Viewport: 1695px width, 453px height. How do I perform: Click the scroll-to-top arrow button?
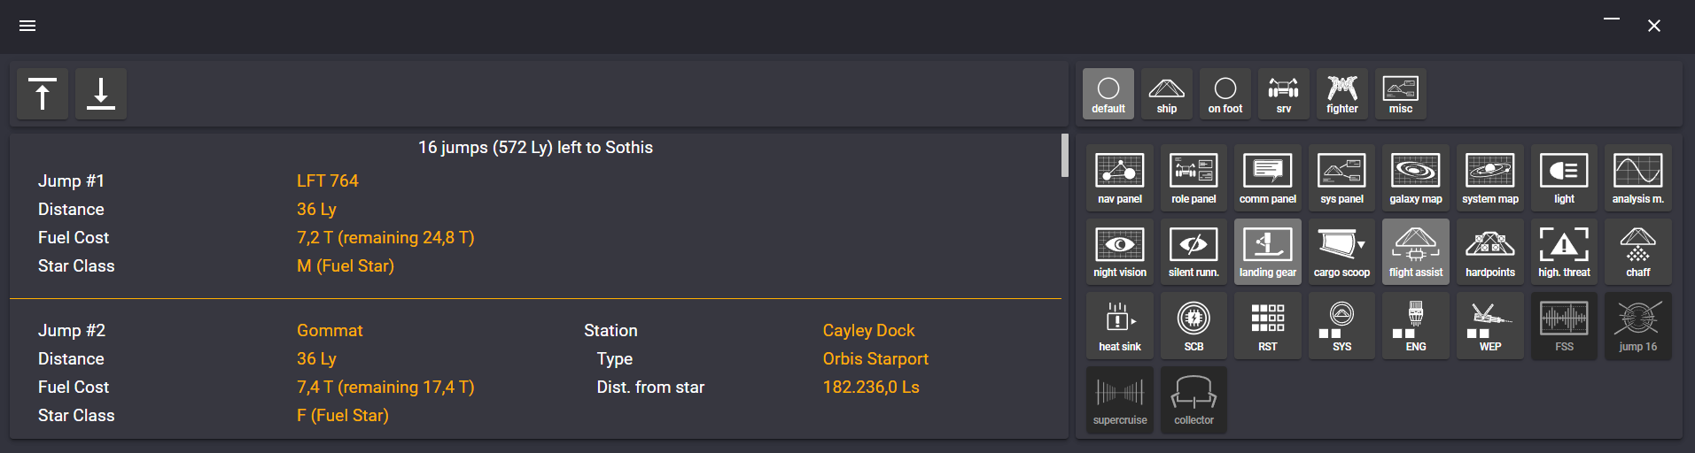pyautogui.click(x=43, y=94)
